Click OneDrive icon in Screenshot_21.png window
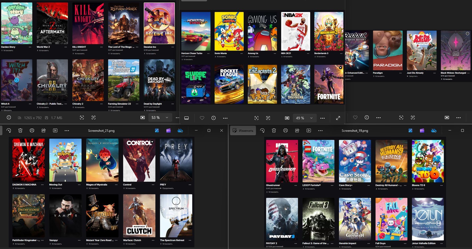The height and width of the screenshot is (249, 472). click(180, 130)
